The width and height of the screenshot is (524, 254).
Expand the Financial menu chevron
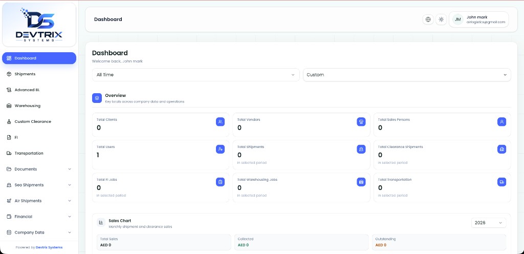coord(70,217)
